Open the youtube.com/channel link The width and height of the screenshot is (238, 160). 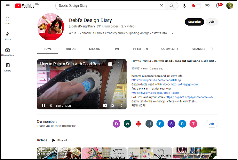[158, 80]
